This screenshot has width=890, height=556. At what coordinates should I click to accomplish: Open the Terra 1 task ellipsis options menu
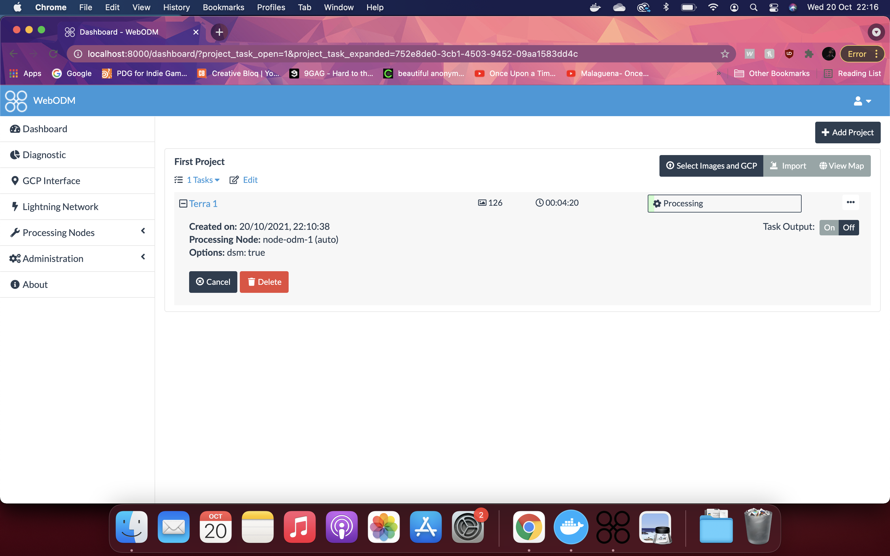pos(851,202)
